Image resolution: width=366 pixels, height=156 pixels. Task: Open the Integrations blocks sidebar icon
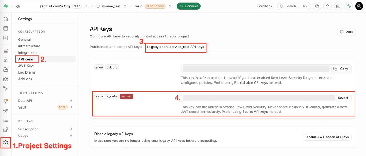(x=6, y=130)
